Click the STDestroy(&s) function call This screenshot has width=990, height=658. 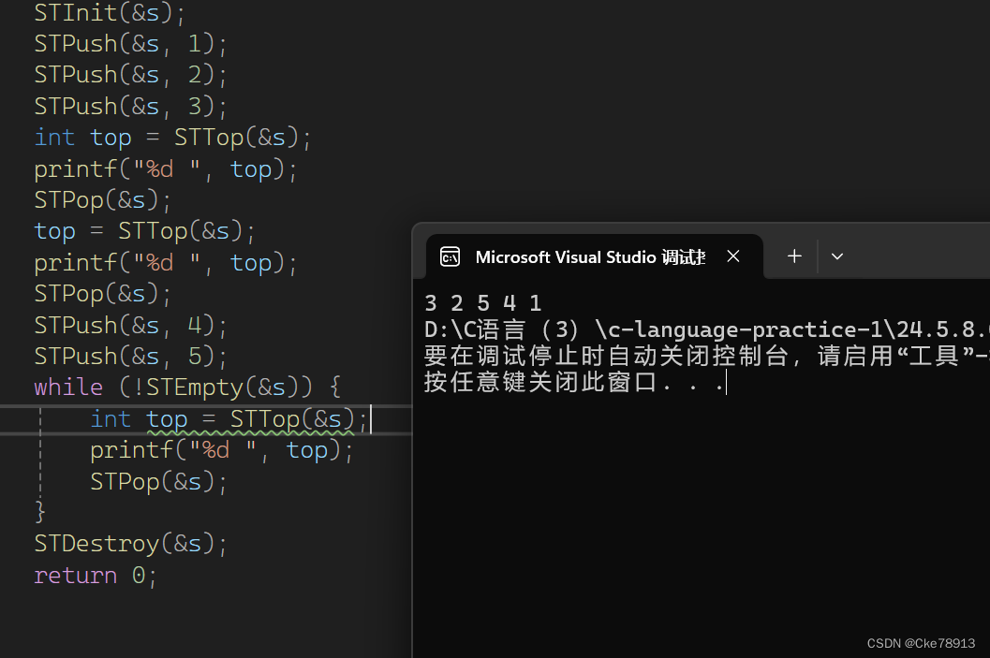(129, 543)
